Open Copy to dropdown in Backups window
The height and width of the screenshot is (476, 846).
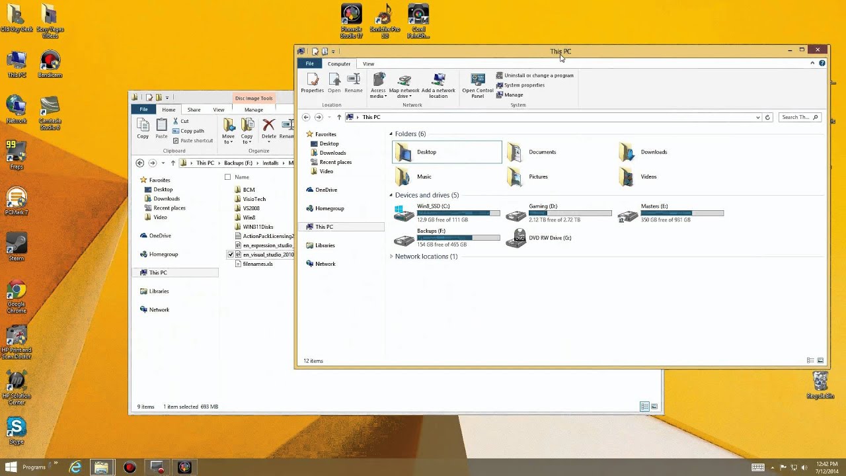point(247,131)
